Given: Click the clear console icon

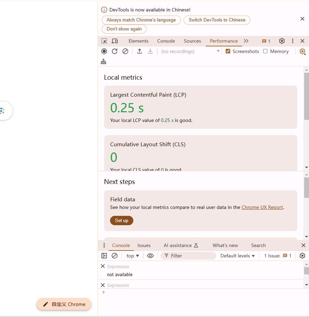Looking at the screenshot, I should [x=115, y=256].
